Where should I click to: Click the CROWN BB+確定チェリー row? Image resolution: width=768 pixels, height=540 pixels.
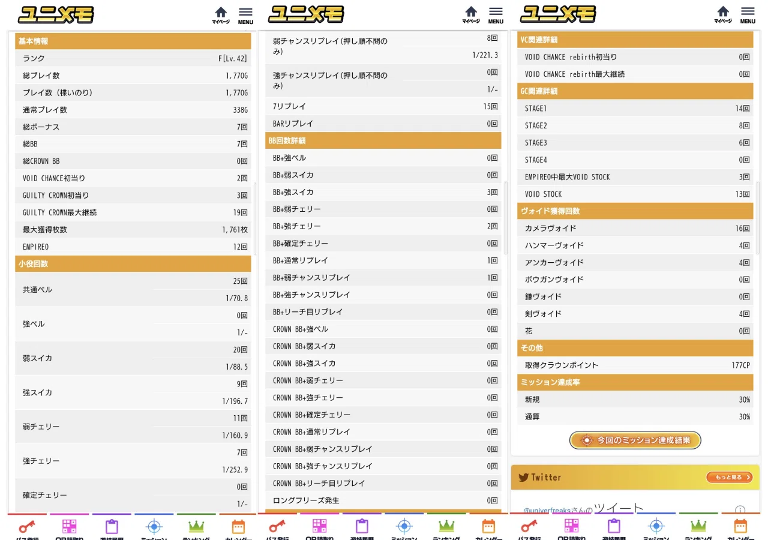(383, 415)
